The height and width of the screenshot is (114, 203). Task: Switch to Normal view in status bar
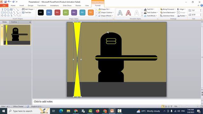[163, 106]
